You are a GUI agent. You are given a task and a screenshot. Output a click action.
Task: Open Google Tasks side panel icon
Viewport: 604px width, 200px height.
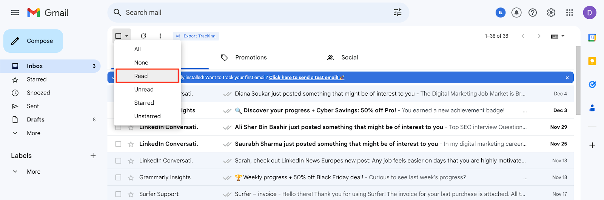592,84
